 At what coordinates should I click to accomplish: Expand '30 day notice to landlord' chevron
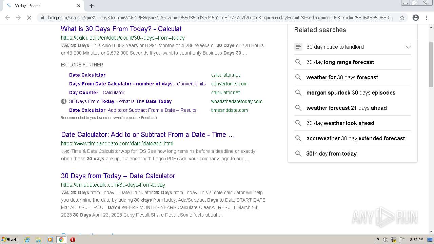pyautogui.click(x=408, y=47)
